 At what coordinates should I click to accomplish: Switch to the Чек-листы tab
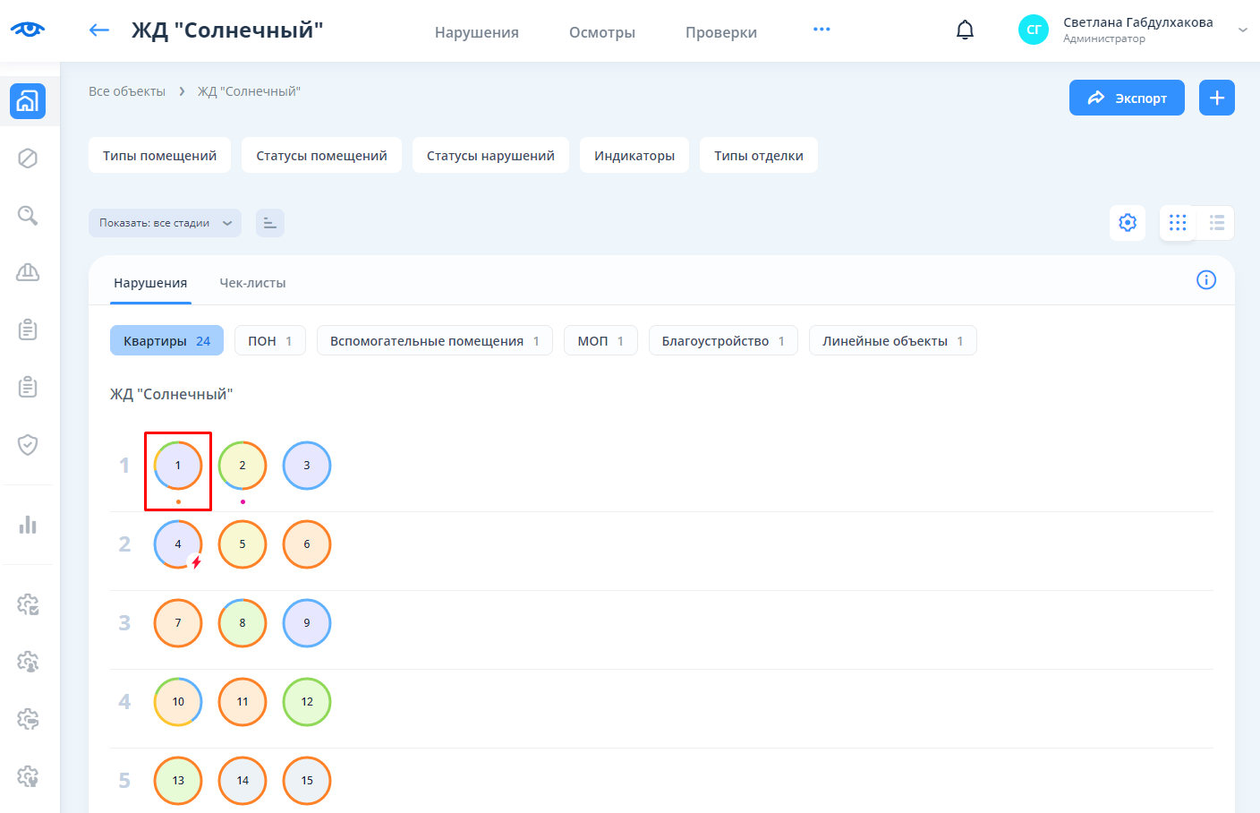pos(252,283)
